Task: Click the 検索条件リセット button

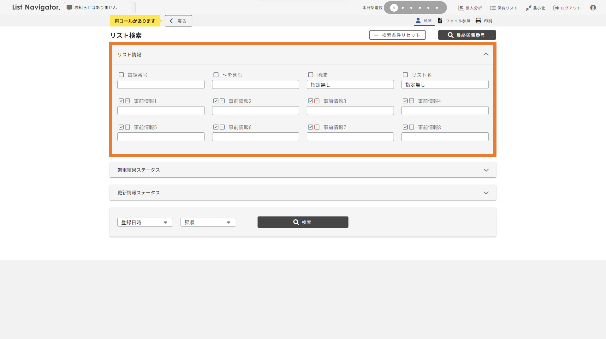Action: pos(397,35)
